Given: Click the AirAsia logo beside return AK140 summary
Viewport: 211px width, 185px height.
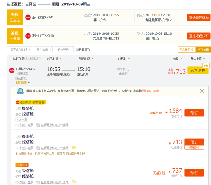Looking at the screenshot, I should click(28, 36).
